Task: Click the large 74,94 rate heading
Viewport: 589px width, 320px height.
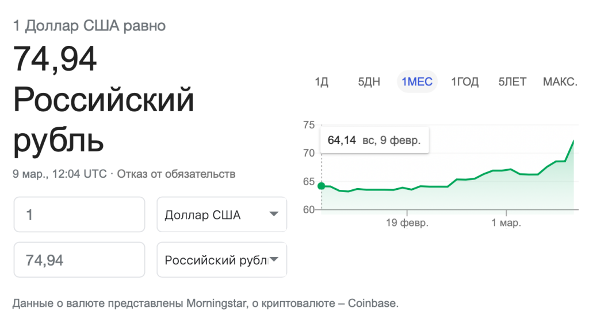Action: (55, 59)
